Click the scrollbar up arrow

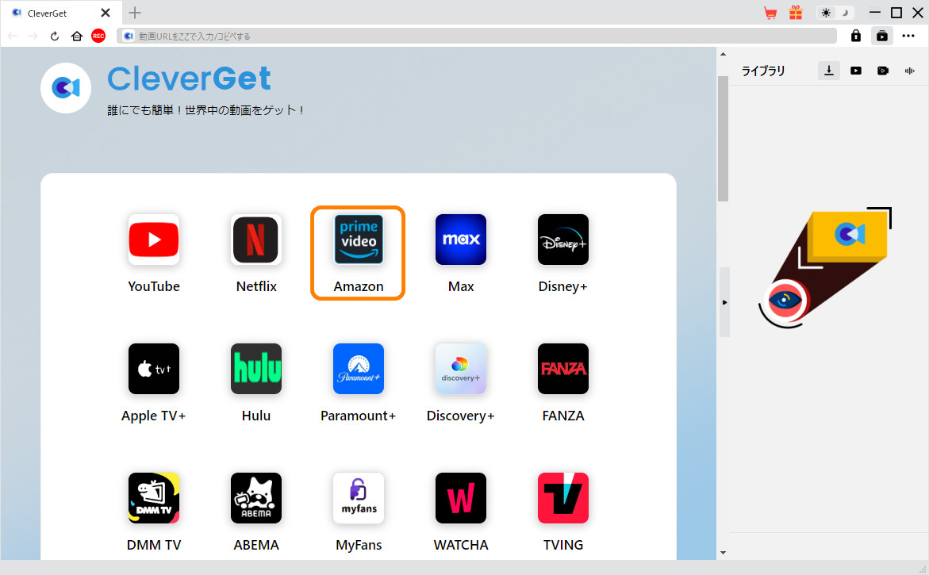[x=723, y=54]
